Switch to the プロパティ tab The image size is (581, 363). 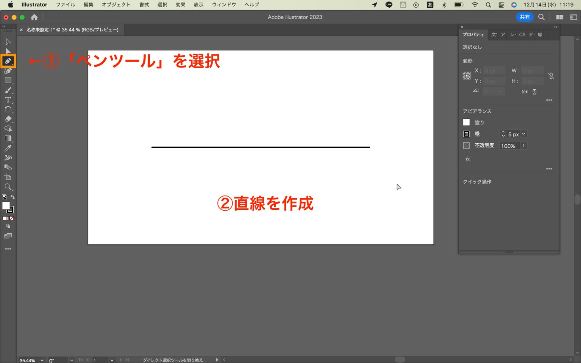pos(473,34)
